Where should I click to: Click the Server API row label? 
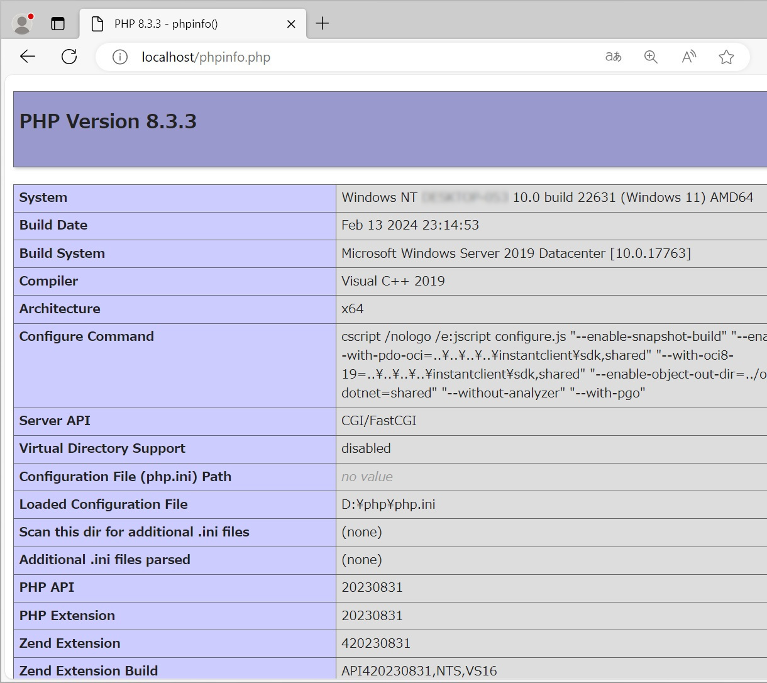tap(55, 421)
